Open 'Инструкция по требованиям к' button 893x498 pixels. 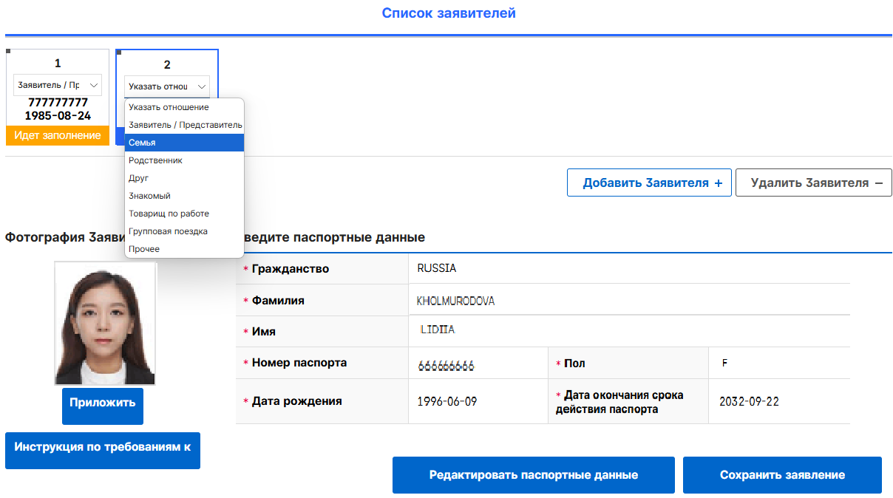[103, 450]
